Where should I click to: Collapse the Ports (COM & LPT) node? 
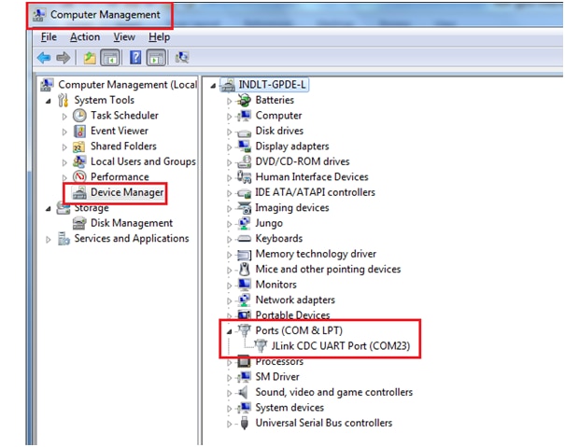pyautogui.click(x=229, y=331)
